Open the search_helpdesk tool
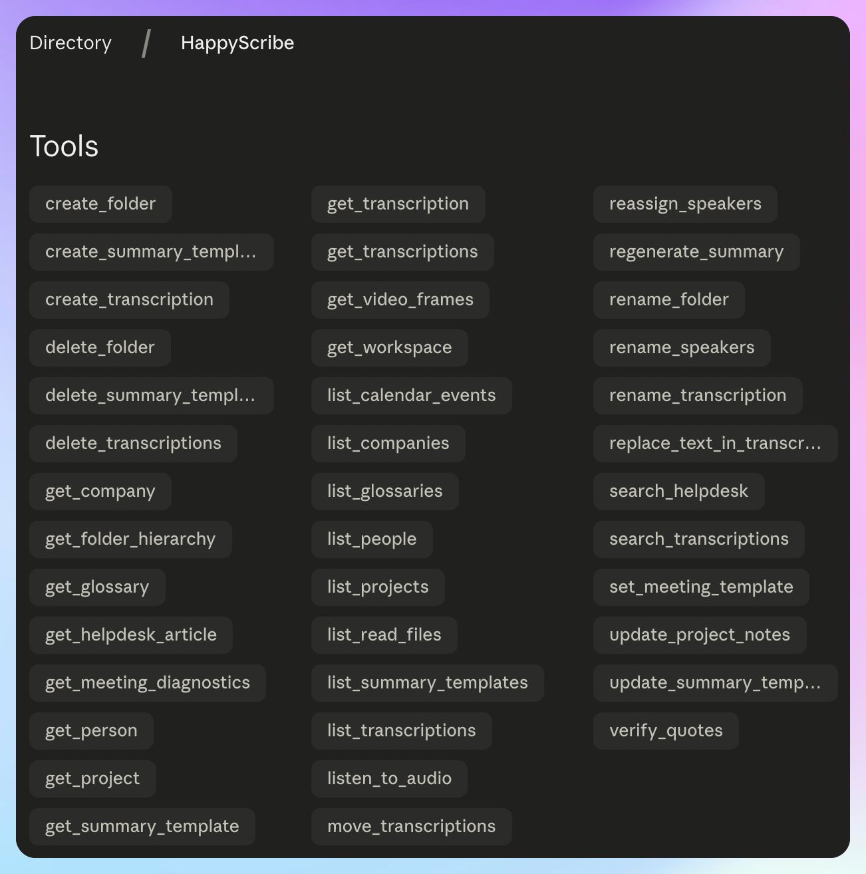The height and width of the screenshot is (874, 866). pos(678,492)
